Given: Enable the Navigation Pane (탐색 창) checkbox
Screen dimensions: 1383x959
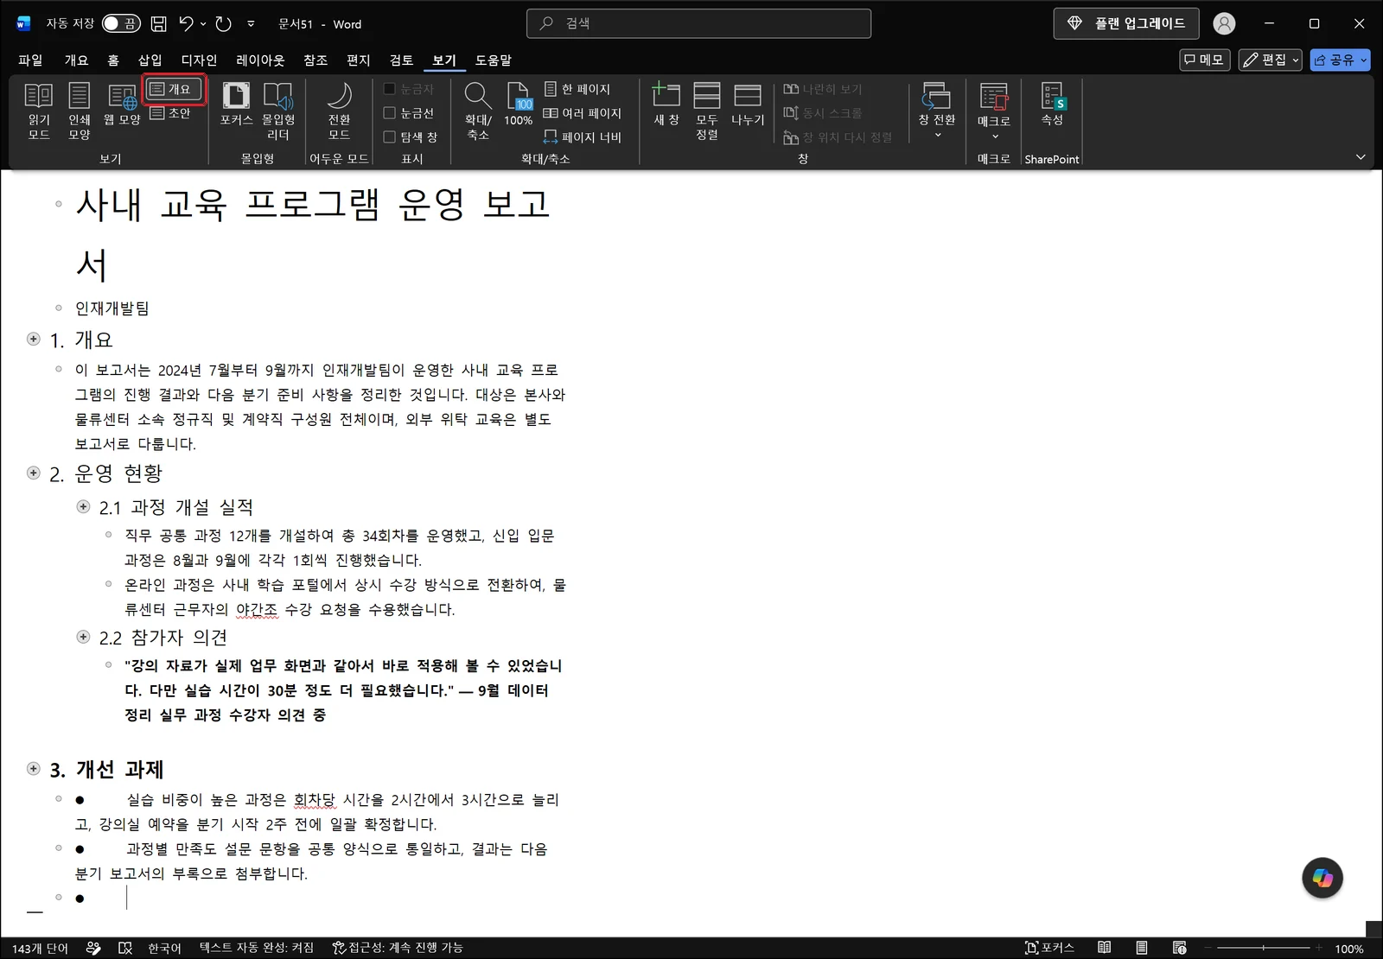Looking at the screenshot, I should [x=389, y=137].
